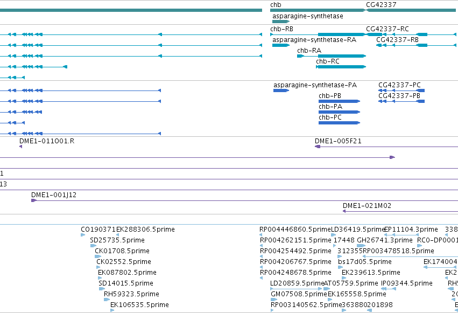Select the LD20859.5prime EST feature
This screenshot has width=458, height=313.
tap(296, 289)
